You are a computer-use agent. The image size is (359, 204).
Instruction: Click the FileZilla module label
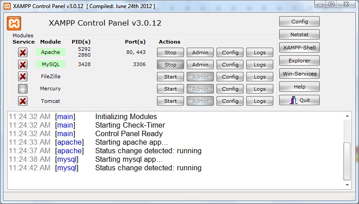51,76
